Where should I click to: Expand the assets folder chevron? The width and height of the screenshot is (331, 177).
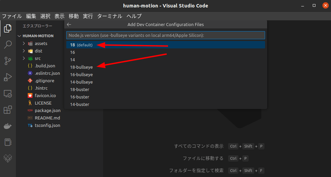[24, 44]
